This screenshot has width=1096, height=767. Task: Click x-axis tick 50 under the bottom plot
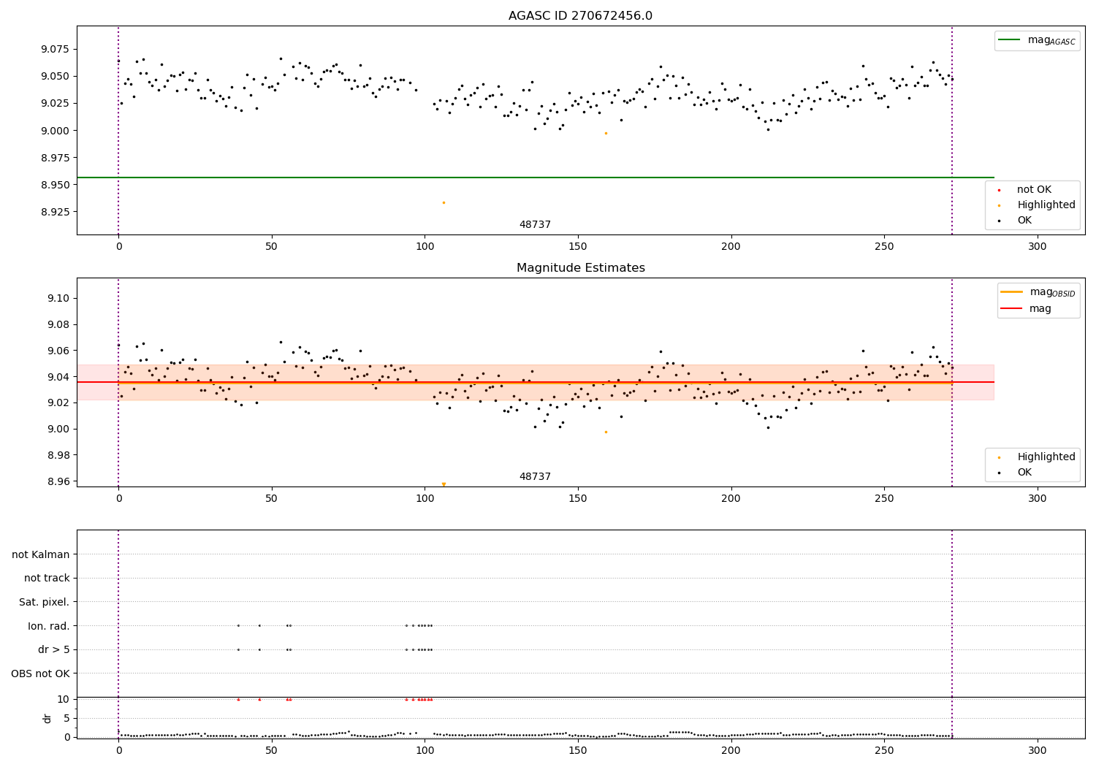272,751
